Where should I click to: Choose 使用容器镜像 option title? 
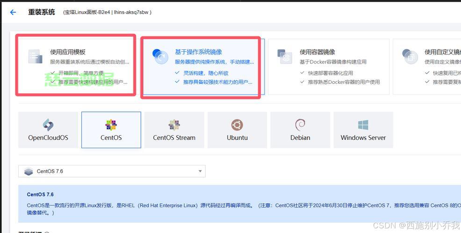pyautogui.click(x=317, y=52)
